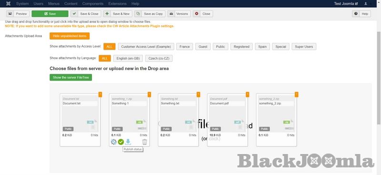This screenshot has height=175, width=381.
Task: Preview the article
Action: 18,14
